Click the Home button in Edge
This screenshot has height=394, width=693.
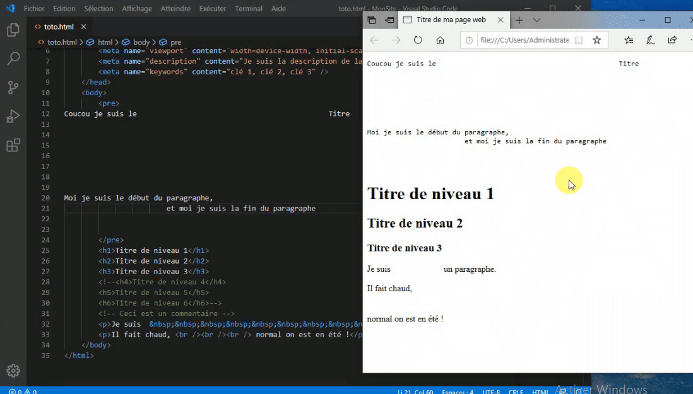(441, 40)
